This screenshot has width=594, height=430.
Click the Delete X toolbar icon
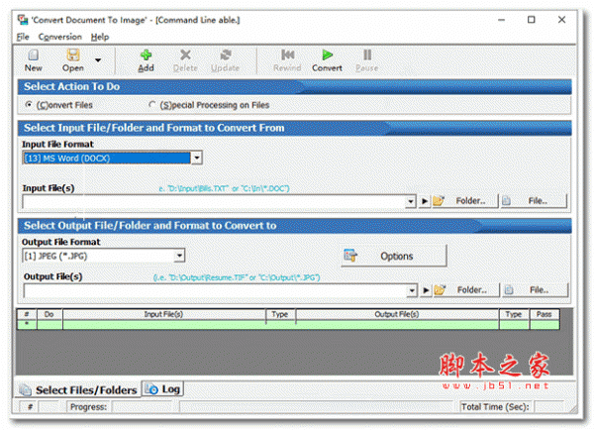click(185, 55)
